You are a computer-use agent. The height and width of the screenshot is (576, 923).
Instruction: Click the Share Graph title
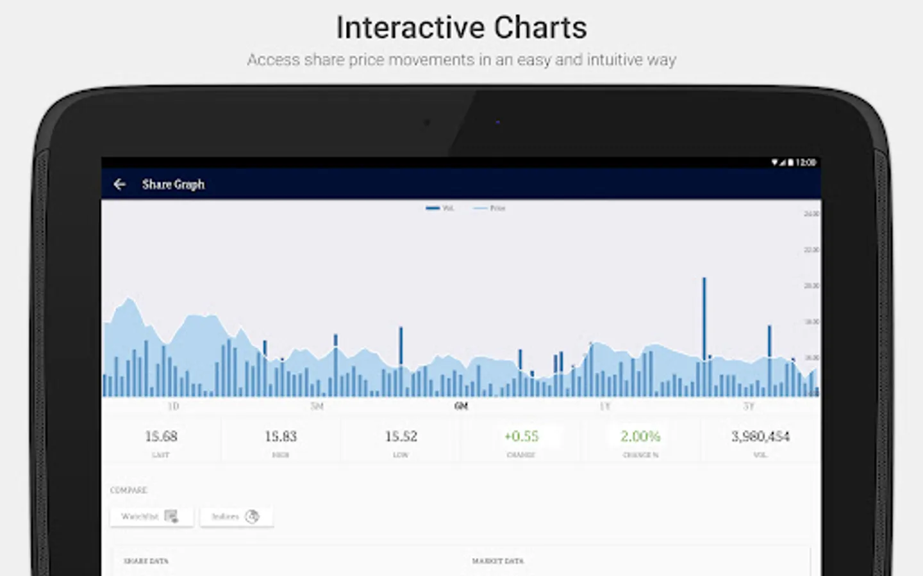[x=173, y=184]
